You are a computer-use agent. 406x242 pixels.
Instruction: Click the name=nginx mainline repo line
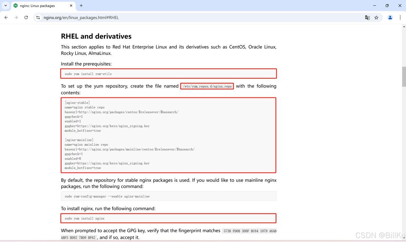pos(87,145)
